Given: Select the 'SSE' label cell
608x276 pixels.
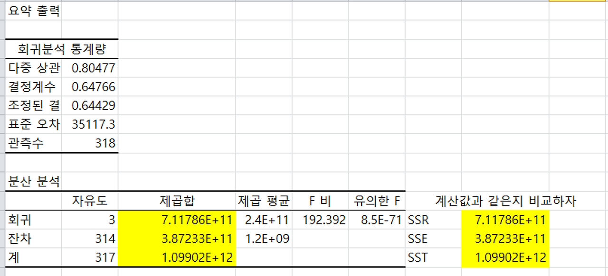Looking at the screenshot, I should pos(433,239).
